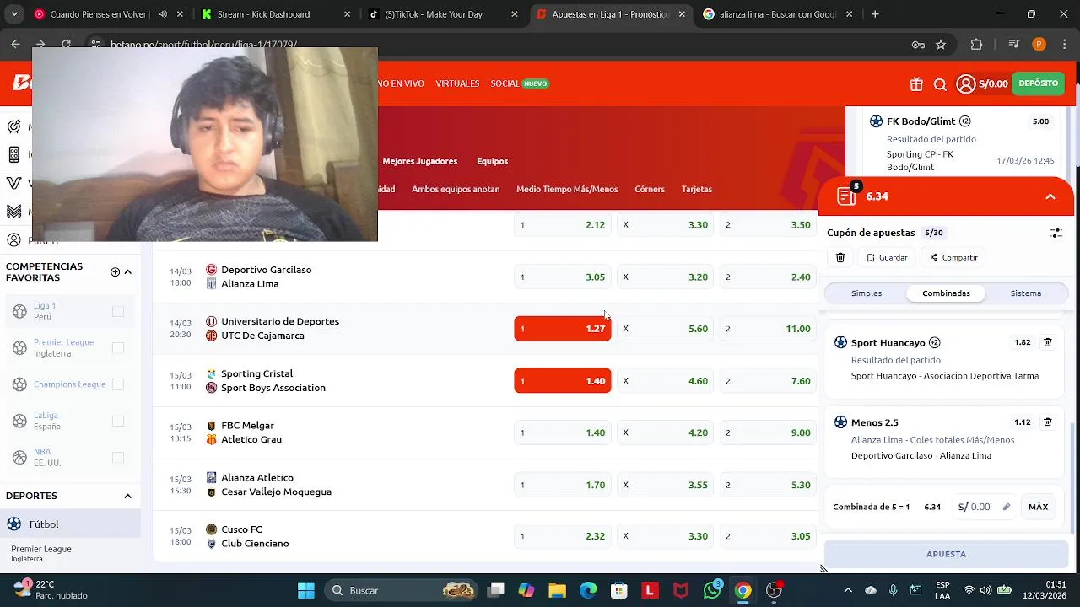Open WhatsApp from the taskbar
Image resolution: width=1080 pixels, height=607 pixels.
712,590
